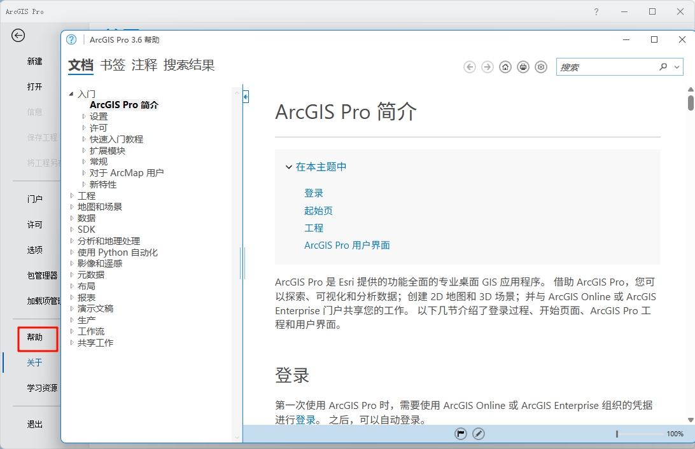Image resolution: width=695 pixels, height=449 pixels.
Task: Collapse the 入门 tree node
Action: click(x=72, y=93)
